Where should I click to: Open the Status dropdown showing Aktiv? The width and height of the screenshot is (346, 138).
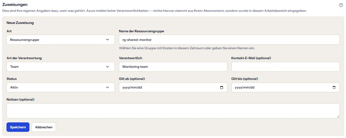point(61,87)
